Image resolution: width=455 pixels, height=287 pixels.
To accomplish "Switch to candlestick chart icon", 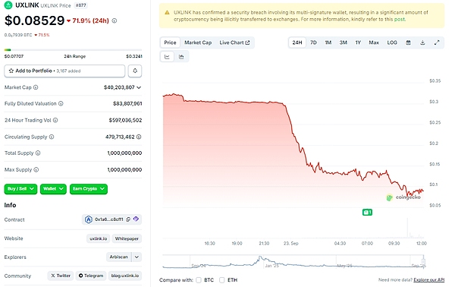I will (182, 57).
